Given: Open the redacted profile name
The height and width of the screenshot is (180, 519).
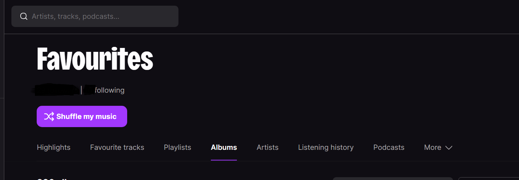Looking at the screenshot, I should pyautogui.click(x=56, y=89).
